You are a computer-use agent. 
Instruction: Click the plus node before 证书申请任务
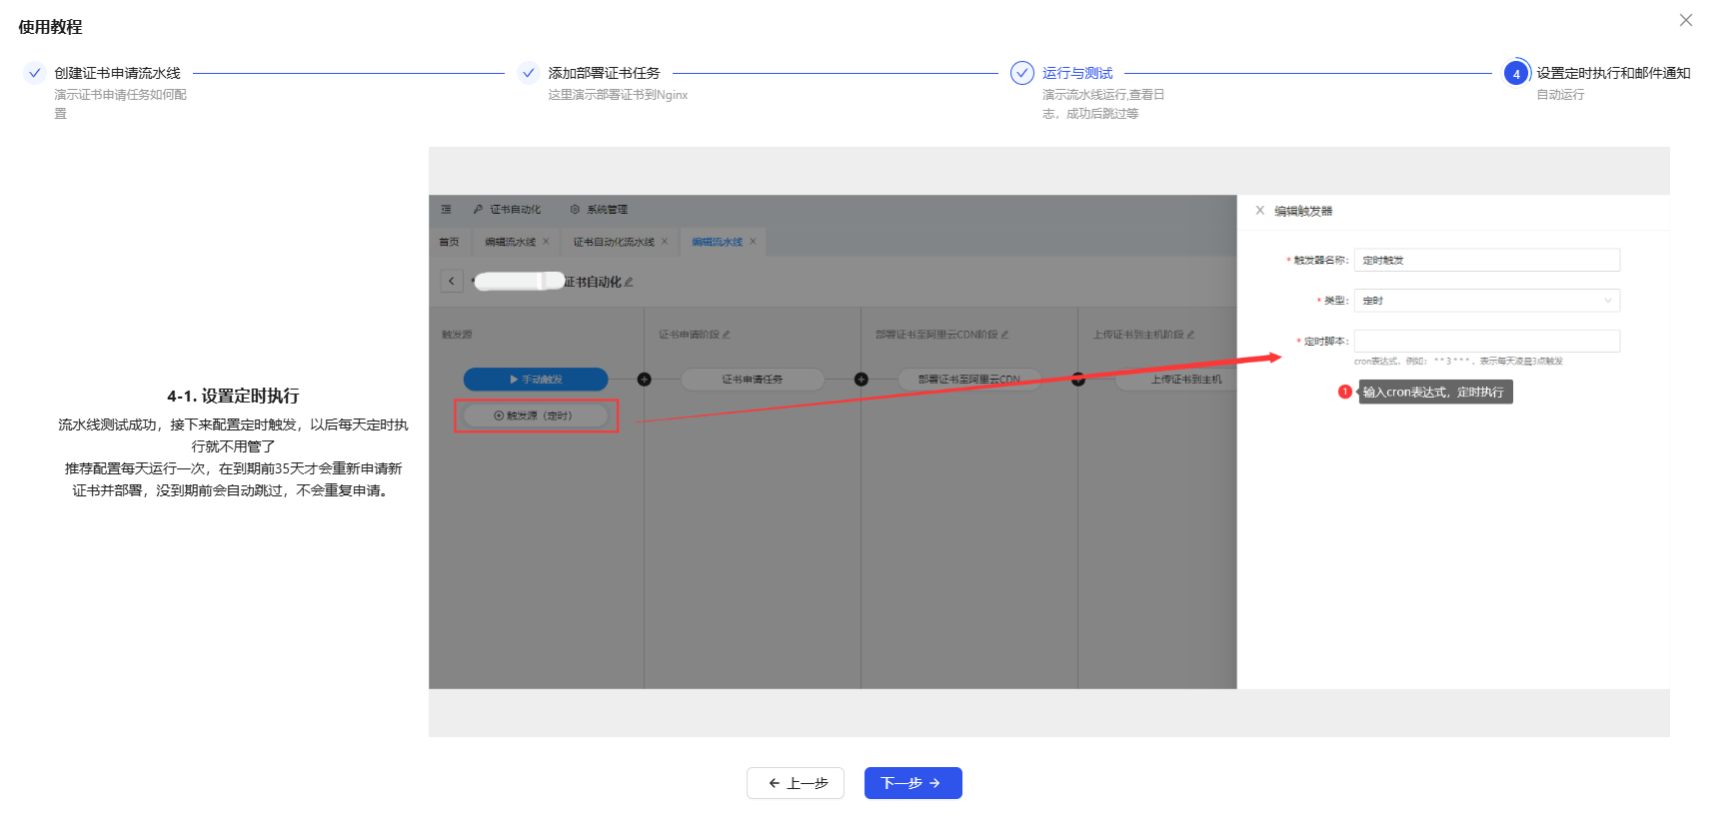[x=645, y=380]
